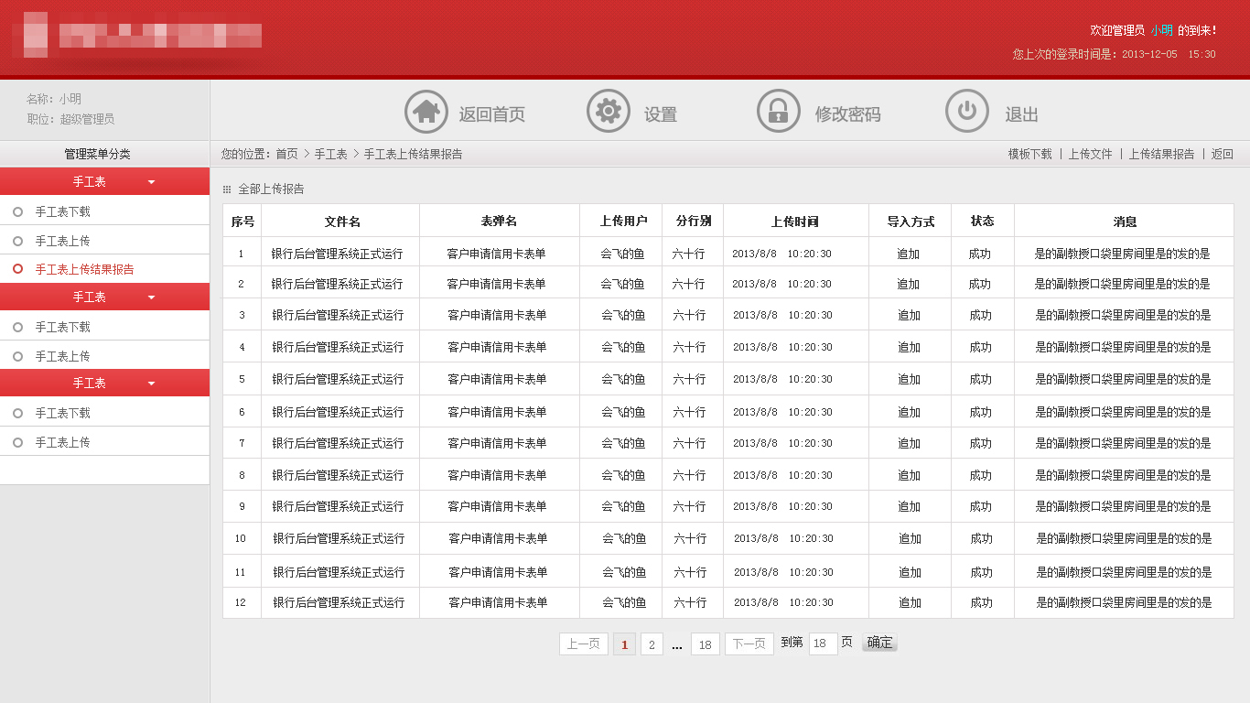Click file name 银行后台管理系统正式运行 in row 8
The image size is (1250, 703).
click(338, 475)
